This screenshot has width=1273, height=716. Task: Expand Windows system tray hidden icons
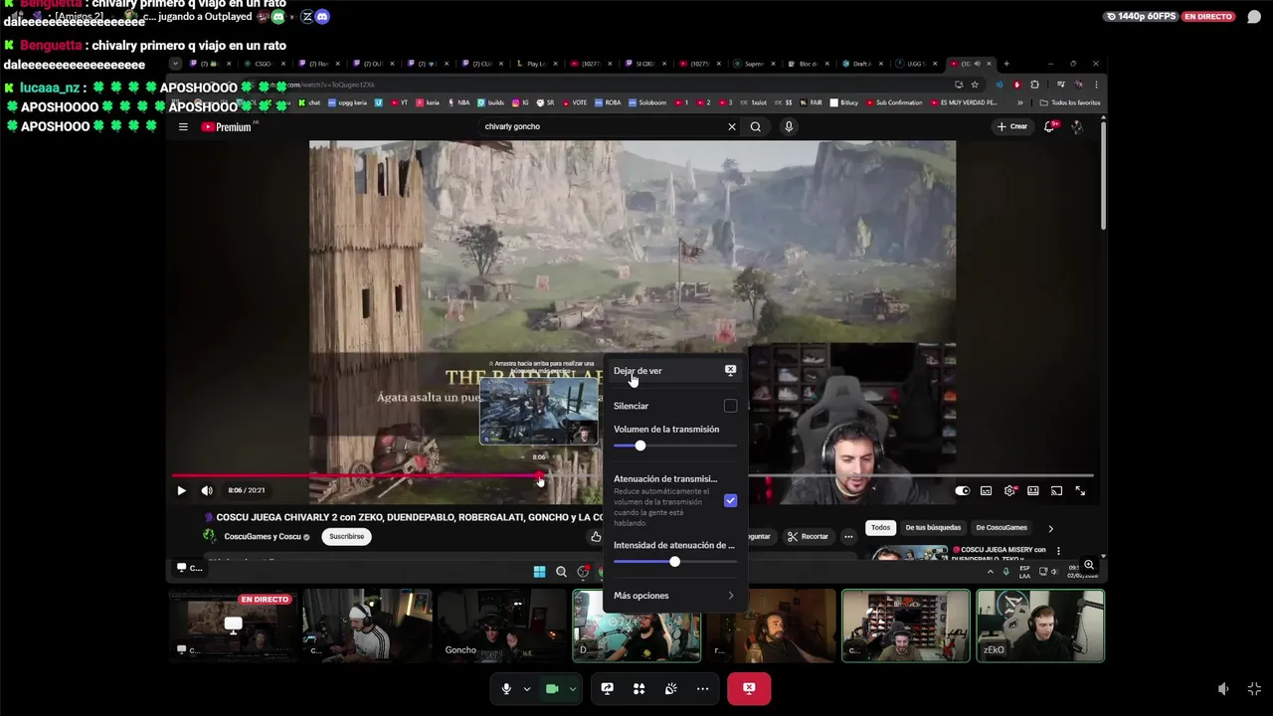pyautogui.click(x=990, y=572)
